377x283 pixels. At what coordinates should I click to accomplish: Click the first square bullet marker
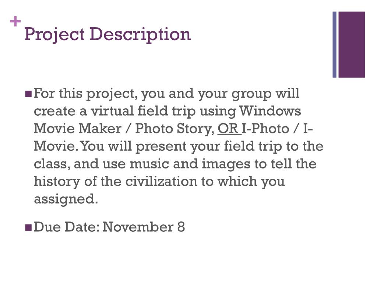[28, 94]
